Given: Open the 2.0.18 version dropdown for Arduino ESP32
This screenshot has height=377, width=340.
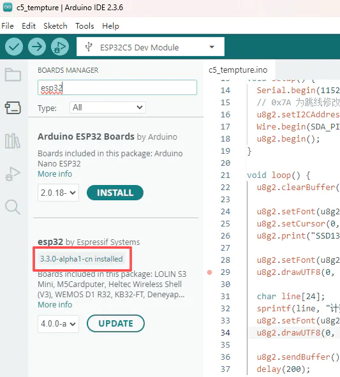Looking at the screenshot, I should 58,193.
